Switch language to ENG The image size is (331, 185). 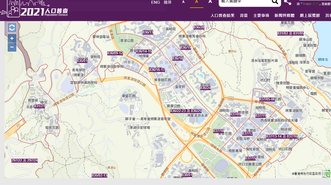coord(156,2)
